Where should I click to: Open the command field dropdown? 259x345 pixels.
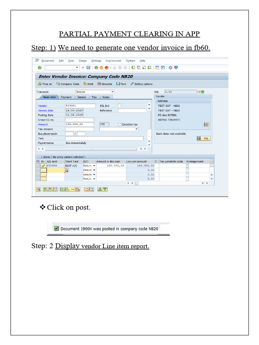click(x=77, y=68)
